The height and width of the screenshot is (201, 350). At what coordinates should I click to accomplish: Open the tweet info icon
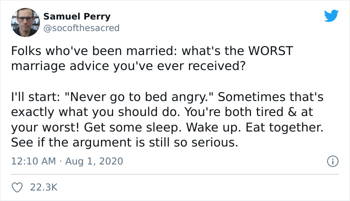coord(333,161)
